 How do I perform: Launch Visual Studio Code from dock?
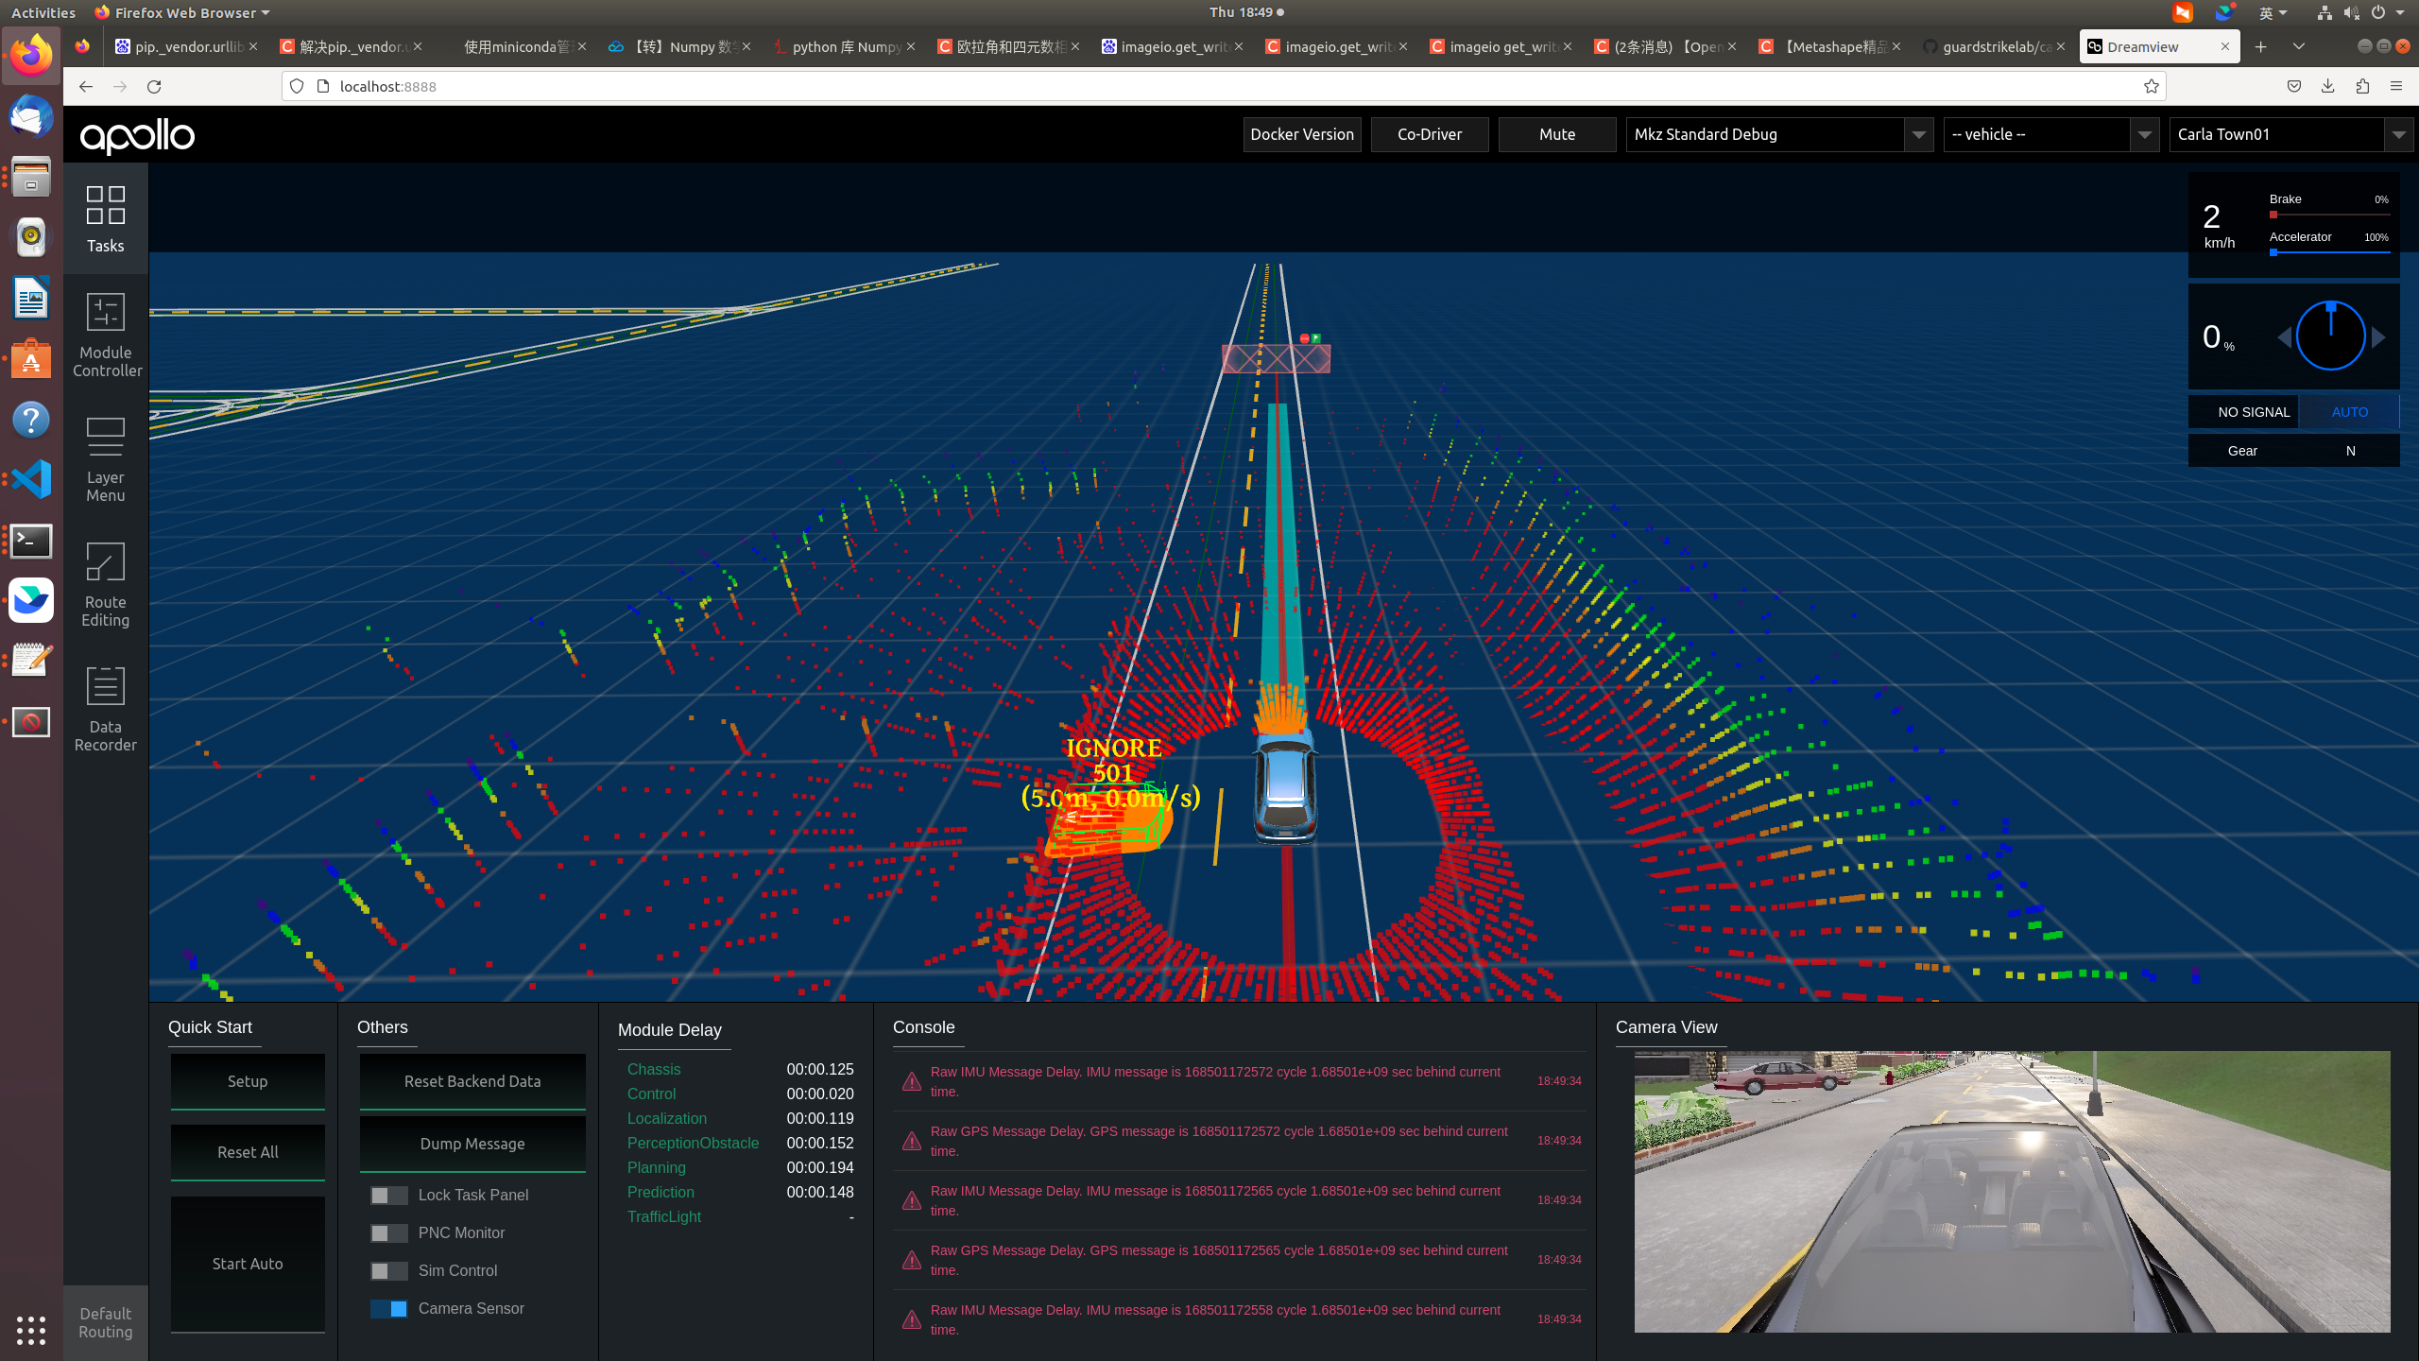click(x=31, y=479)
